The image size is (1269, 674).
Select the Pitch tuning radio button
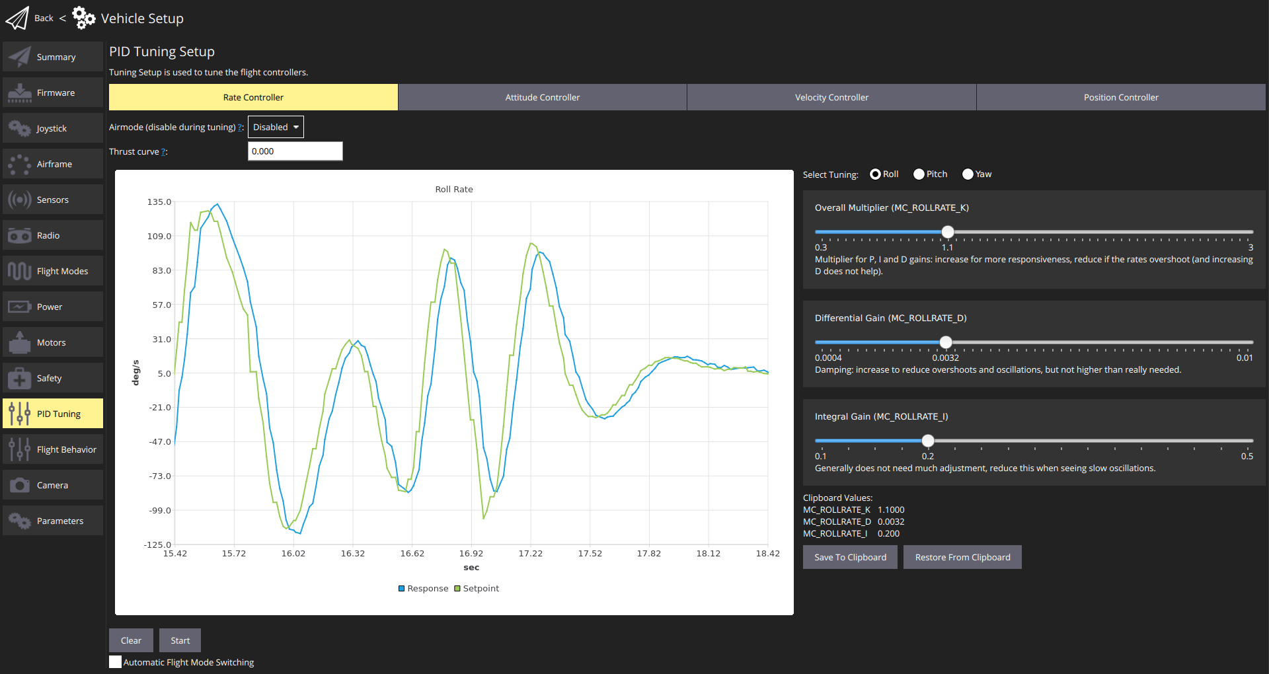(x=919, y=174)
